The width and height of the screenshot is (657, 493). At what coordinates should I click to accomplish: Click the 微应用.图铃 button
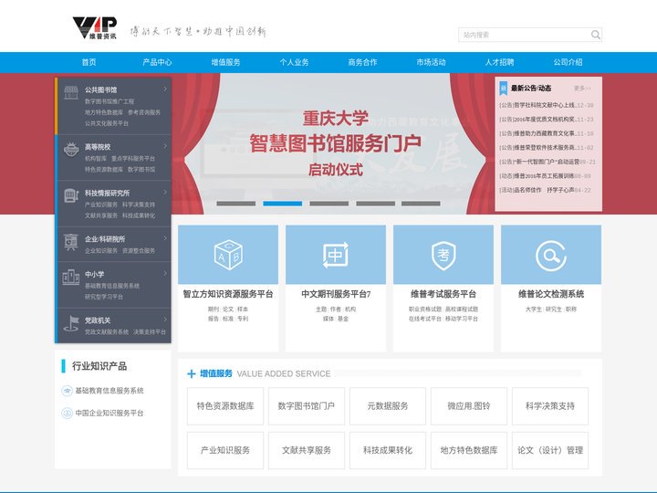point(469,405)
